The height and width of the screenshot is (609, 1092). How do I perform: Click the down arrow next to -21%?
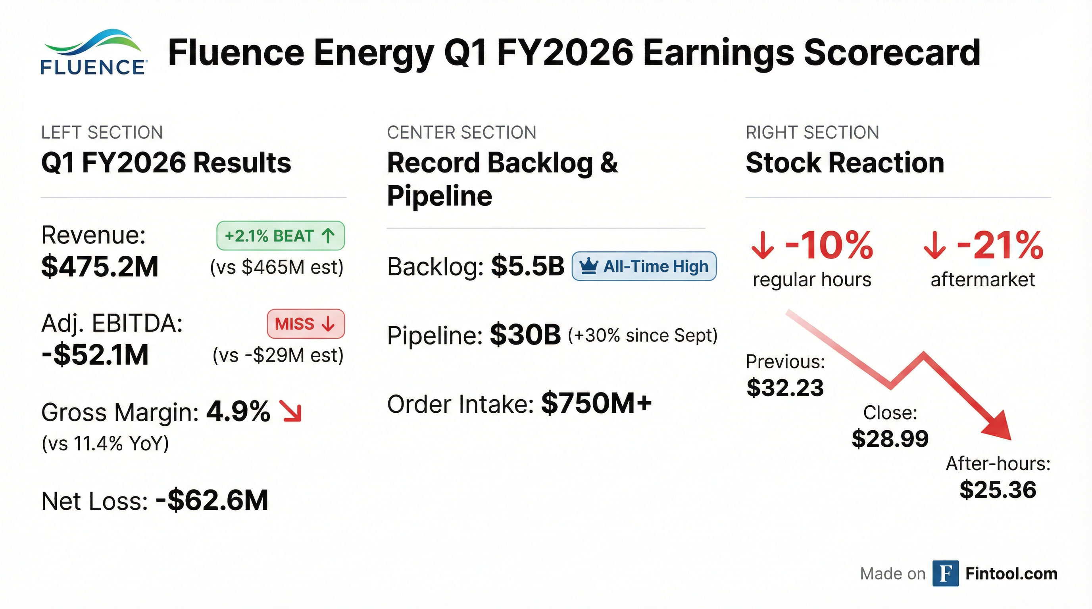click(x=935, y=246)
